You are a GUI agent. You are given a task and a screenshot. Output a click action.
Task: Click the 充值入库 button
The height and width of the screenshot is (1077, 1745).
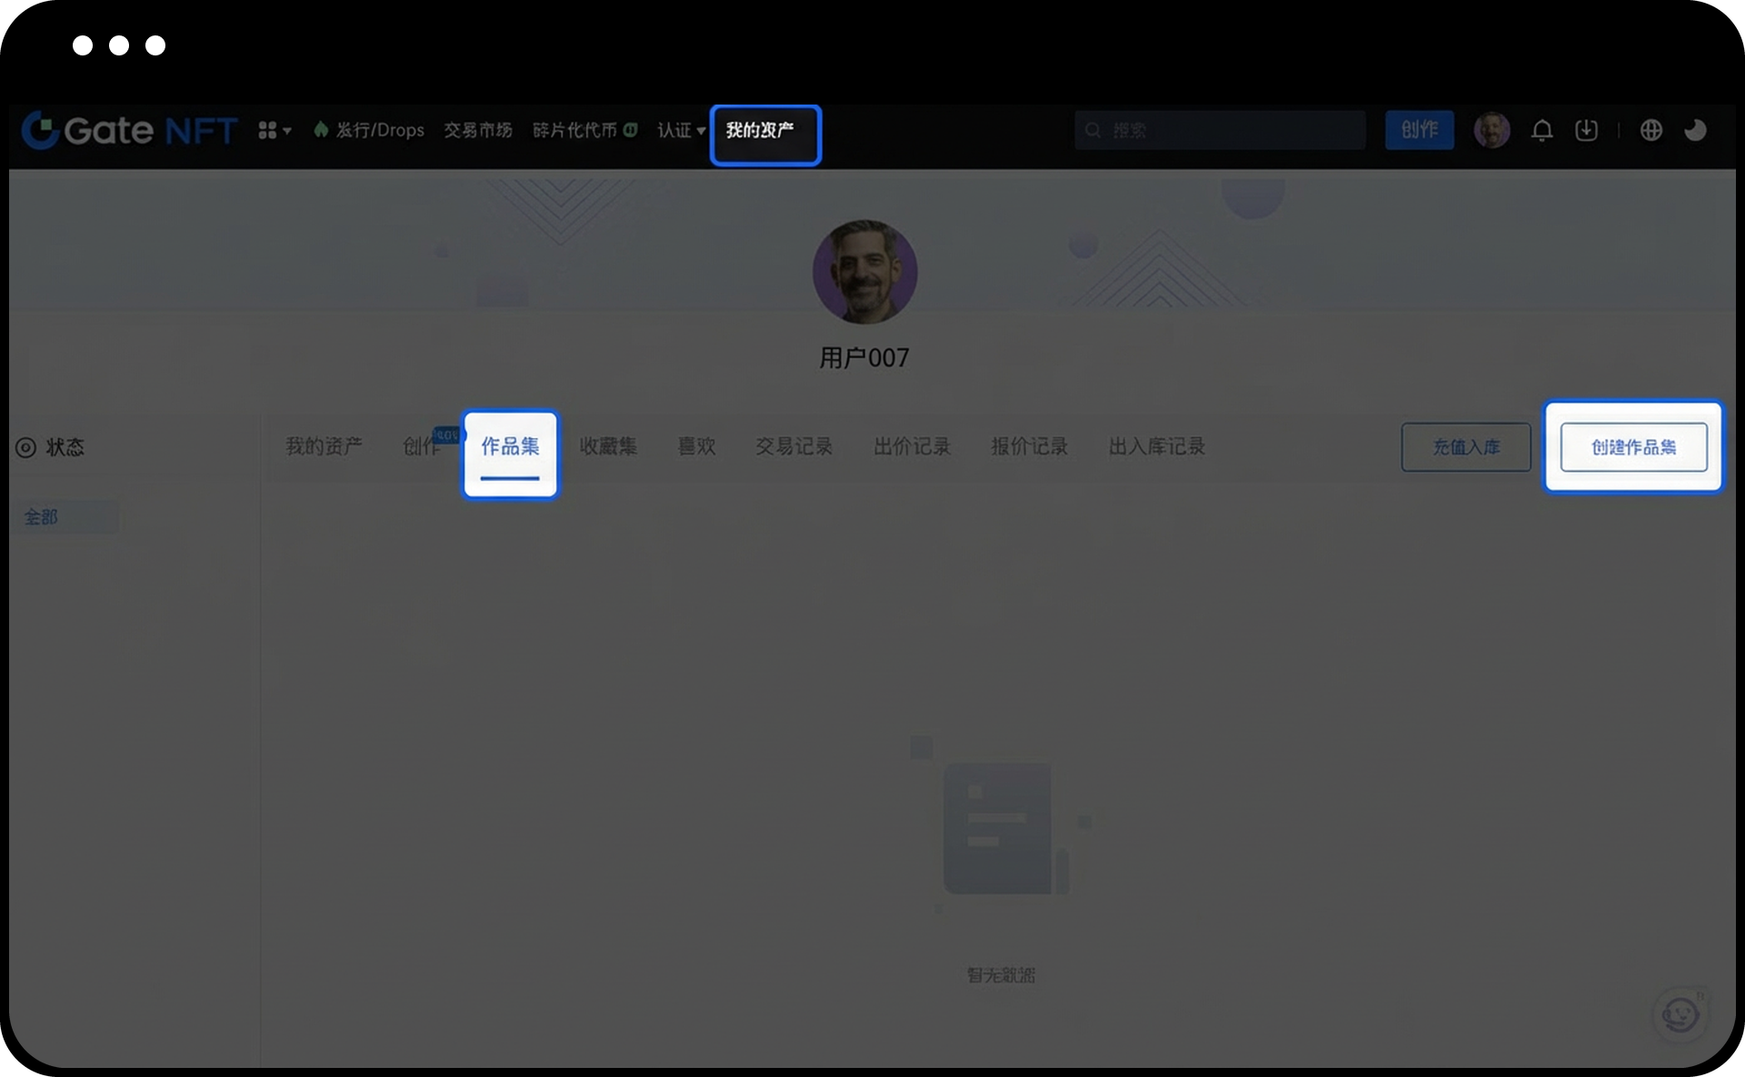point(1465,447)
